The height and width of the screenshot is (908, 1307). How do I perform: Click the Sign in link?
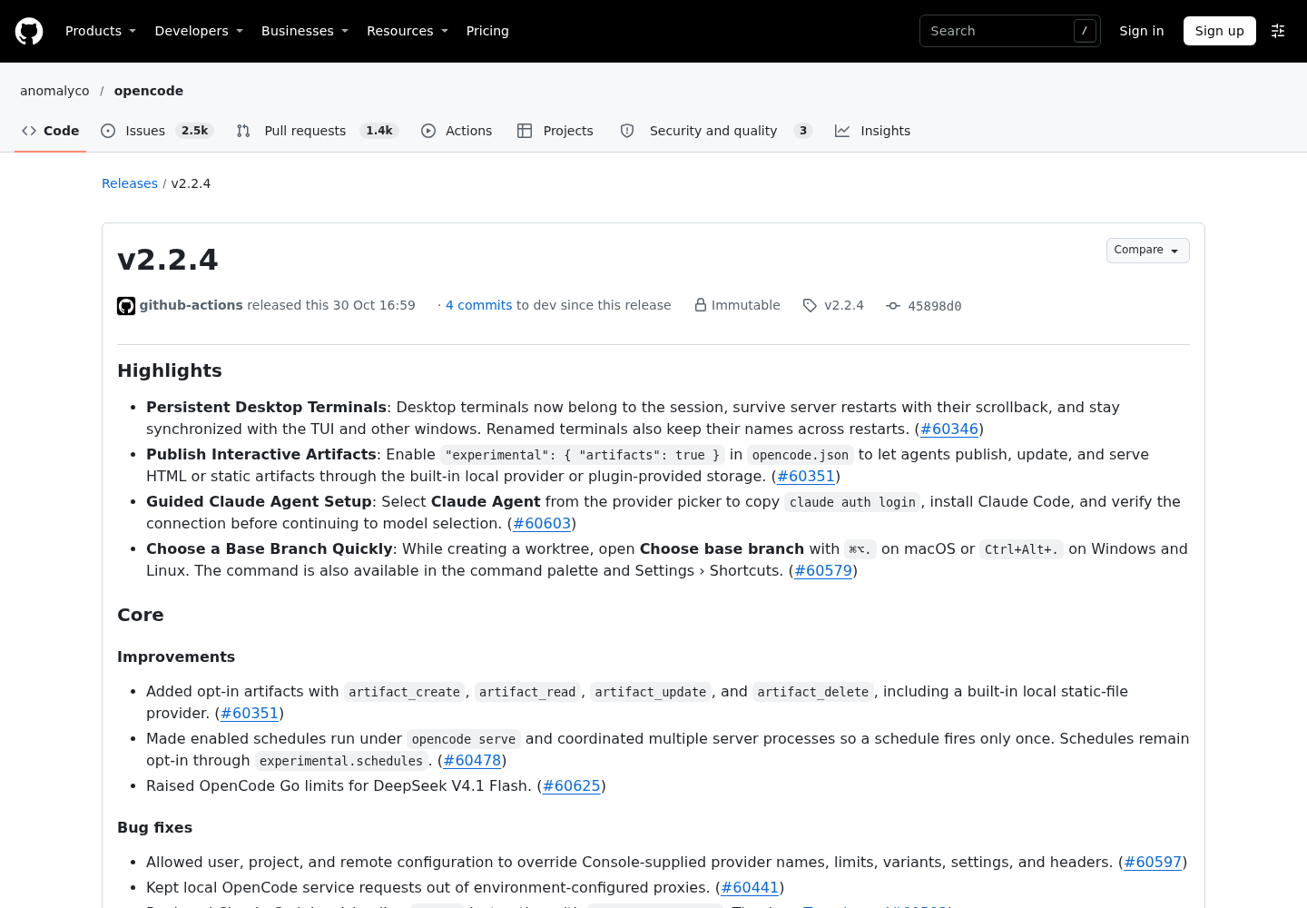coord(1141,31)
